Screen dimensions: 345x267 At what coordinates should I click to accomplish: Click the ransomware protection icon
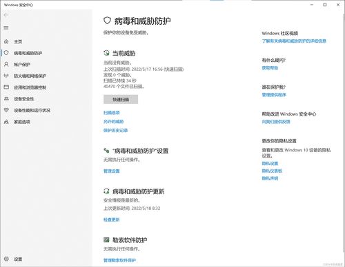[x=106, y=240]
